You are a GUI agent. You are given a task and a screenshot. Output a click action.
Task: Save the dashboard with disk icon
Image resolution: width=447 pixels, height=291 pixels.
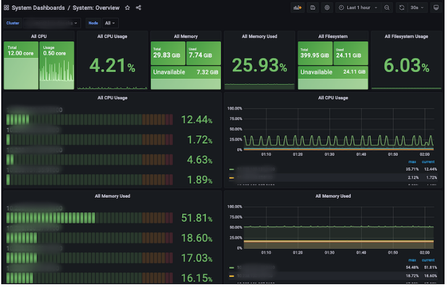[x=313, y=7]
